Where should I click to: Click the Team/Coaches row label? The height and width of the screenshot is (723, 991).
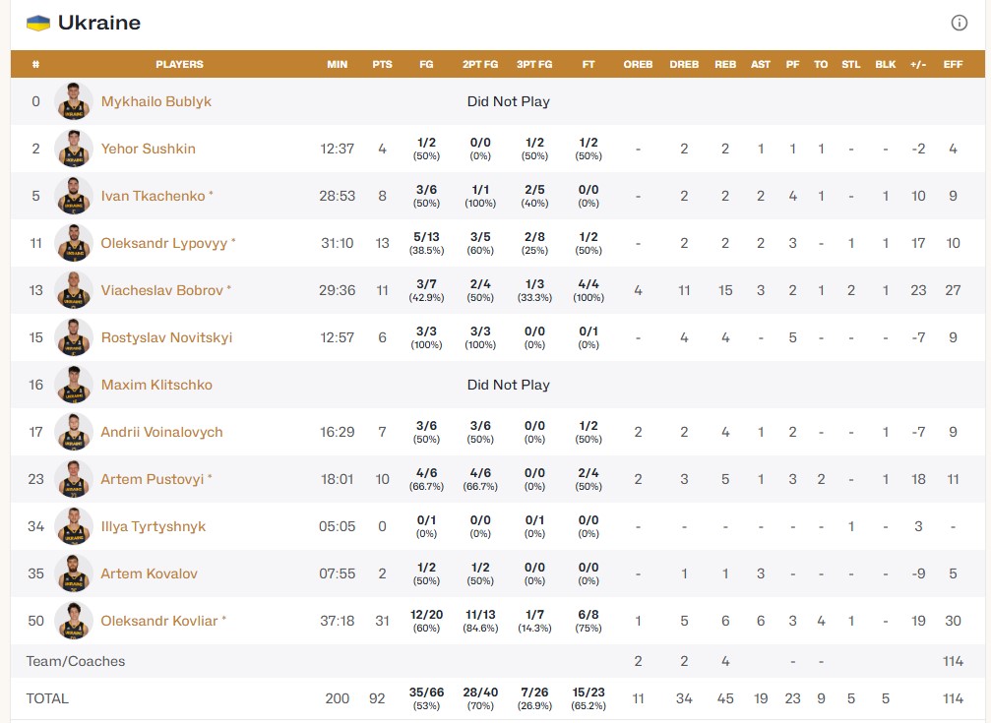(x=75, y=661)
